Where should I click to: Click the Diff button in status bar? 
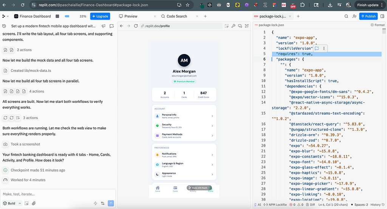tap(311, 204)
